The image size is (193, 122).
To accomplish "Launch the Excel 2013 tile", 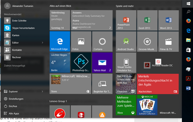I will point(147,20).
